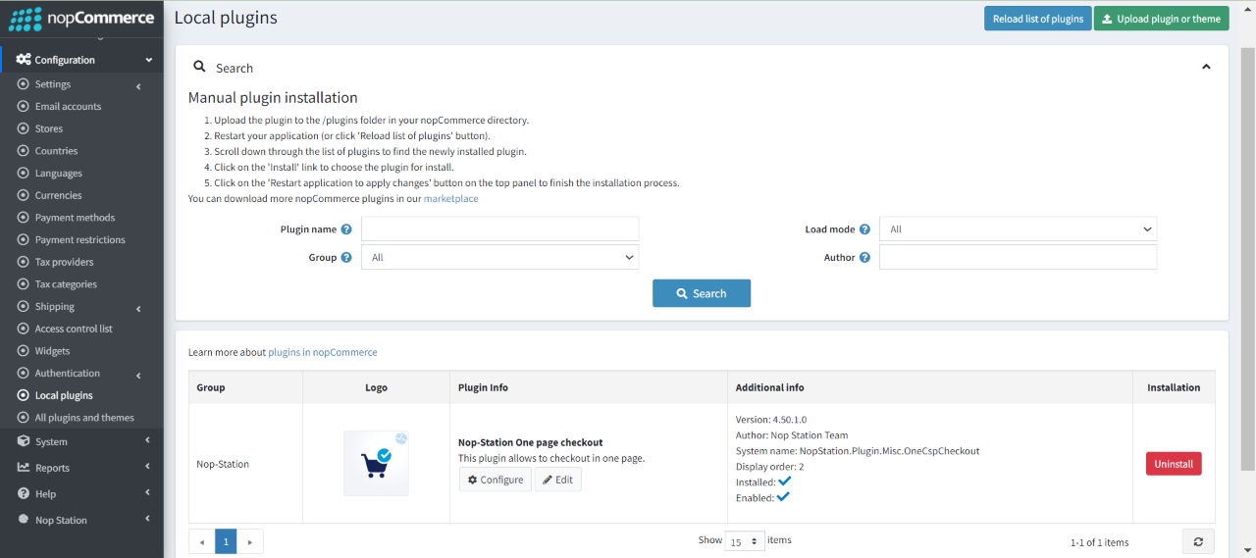Click help tooltip icon beside Load mode
1256x558 pixels.
(x=864, y=229)
